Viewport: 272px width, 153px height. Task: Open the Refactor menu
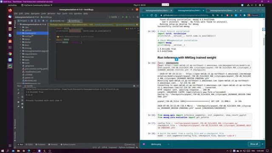tap(51, 13)
